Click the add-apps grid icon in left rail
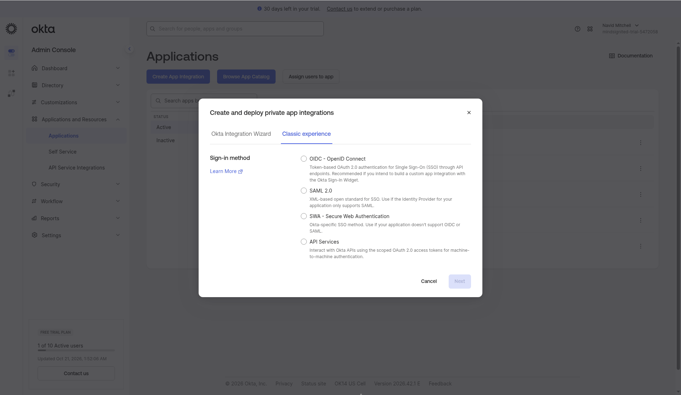The height and width of the screenshot is (395, 681). (x=11, y=73)
